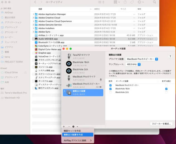Image resolution: width=176 pixels, height=144 pixels.
Task: Open Finder group-by grid dropdown
Action: 117,2
